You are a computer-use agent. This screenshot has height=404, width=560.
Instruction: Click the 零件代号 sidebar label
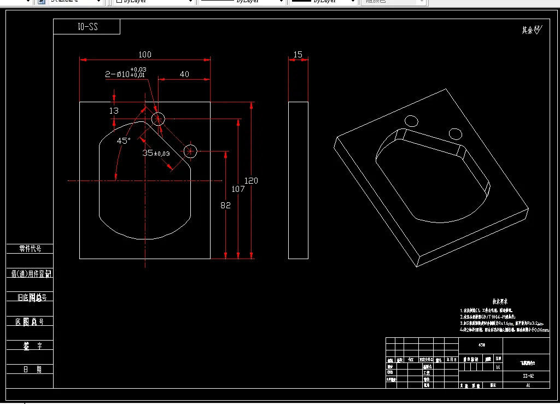30,249
